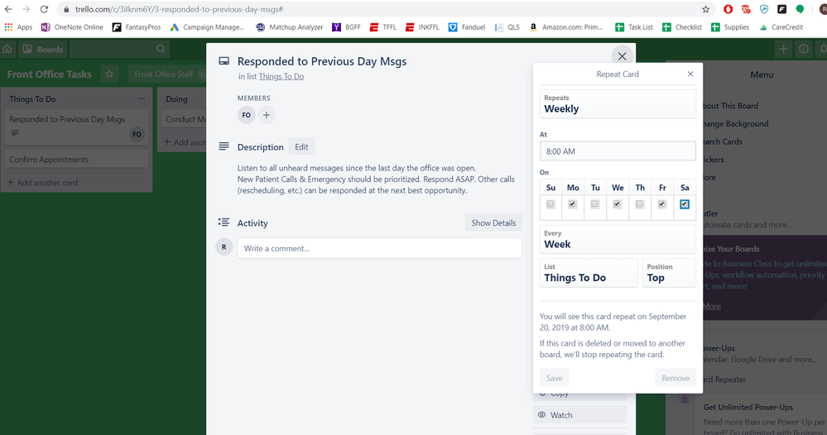Uncheck the Friday checkbox
The height and width of the screenshot is (435, 827).
(x=662, y=203)
